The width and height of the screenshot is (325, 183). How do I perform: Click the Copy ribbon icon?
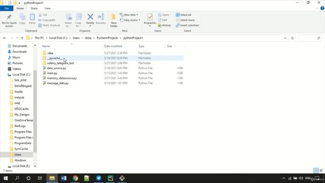(x=22, y=19)
